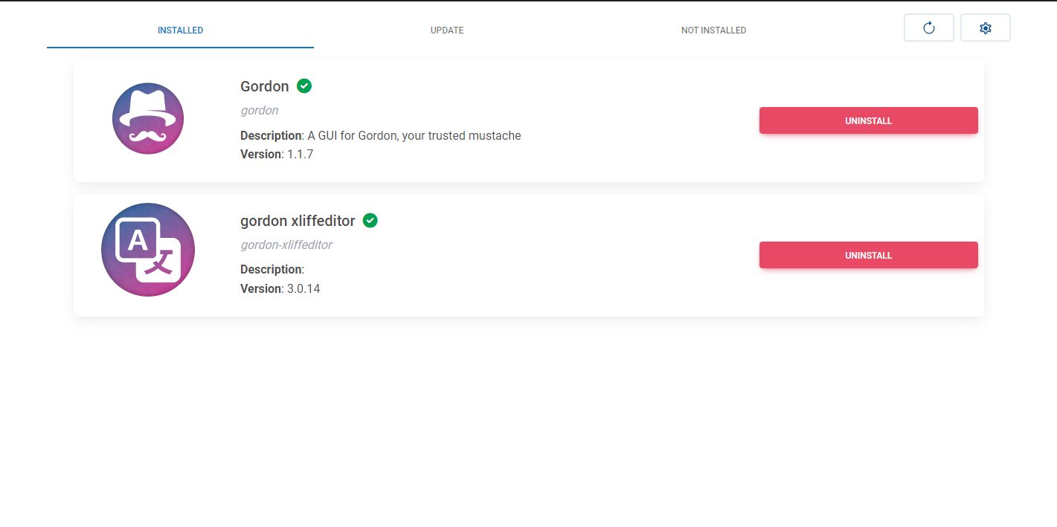Switch to the Installed tab

coord(180,30)
